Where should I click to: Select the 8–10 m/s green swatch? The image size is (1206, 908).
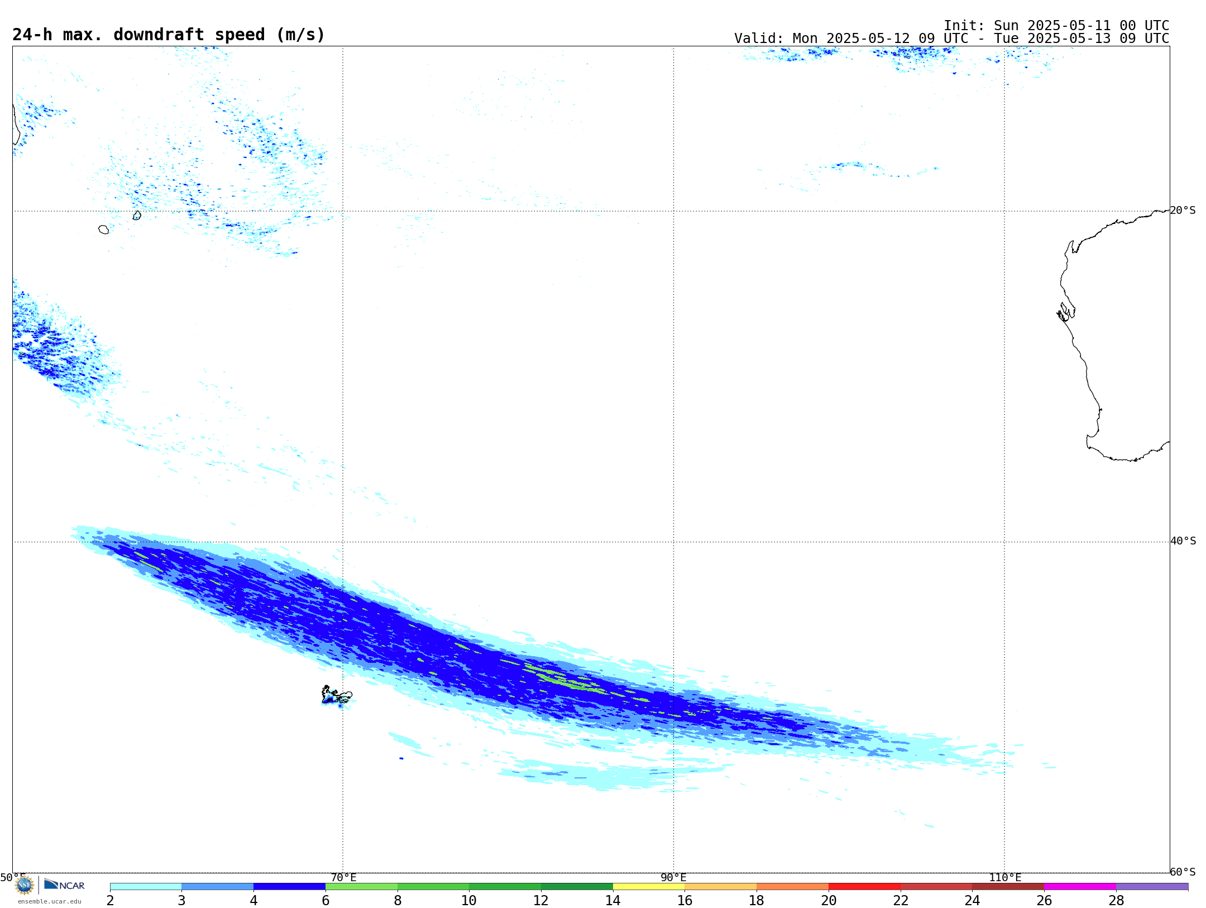433,886
